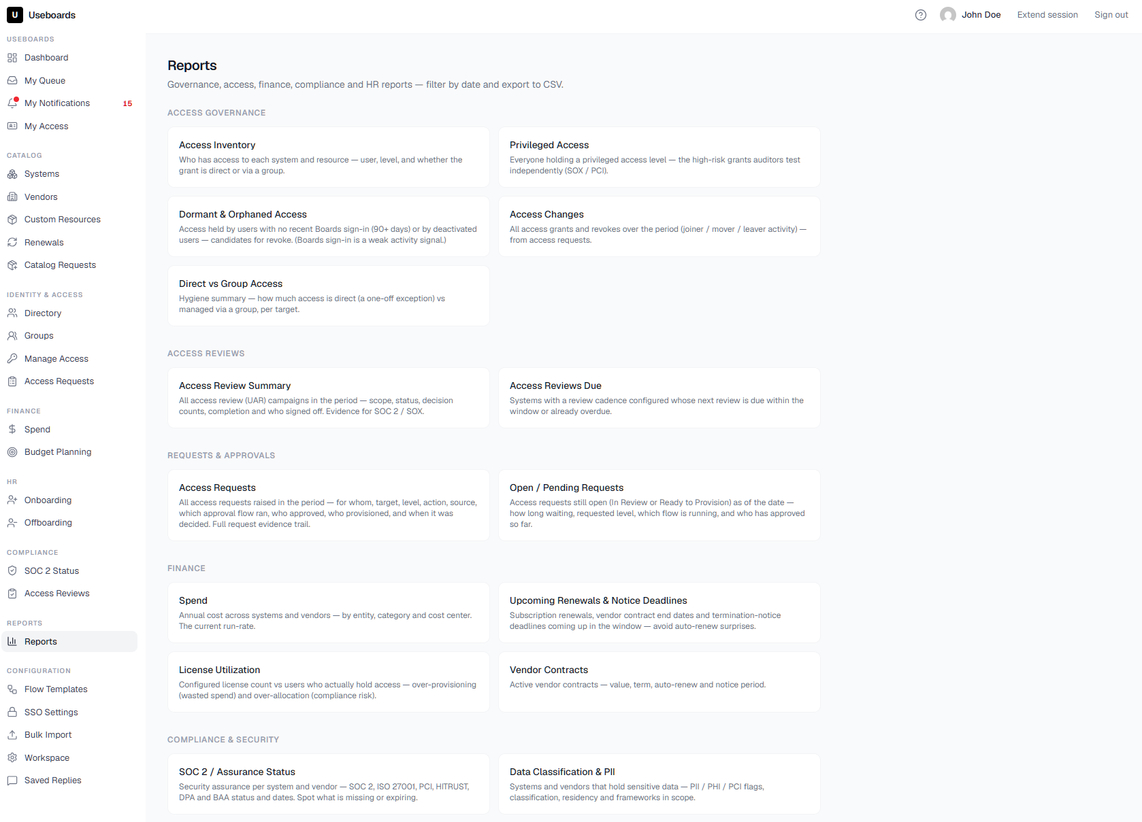Click Extend session link
This screenshot has width=1142, height=822.
pos(1047,15)
